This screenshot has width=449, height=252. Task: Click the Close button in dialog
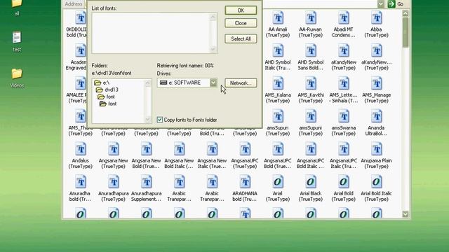[x=241, y=23]
